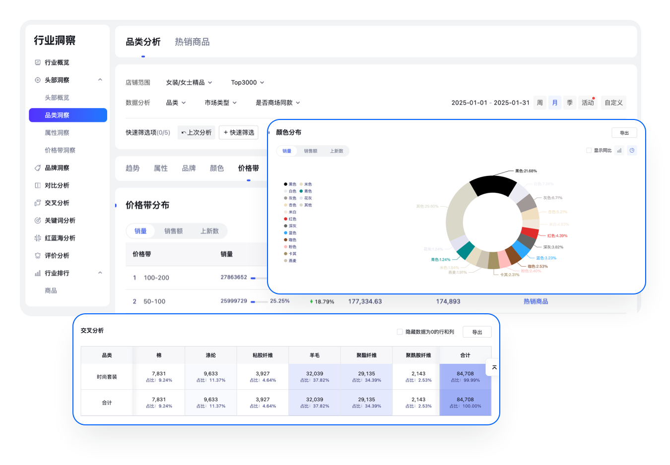670x465 pixels.
Task: Click the 快速筛选 button
Action: pyautogui.click(x=239, y=132)
